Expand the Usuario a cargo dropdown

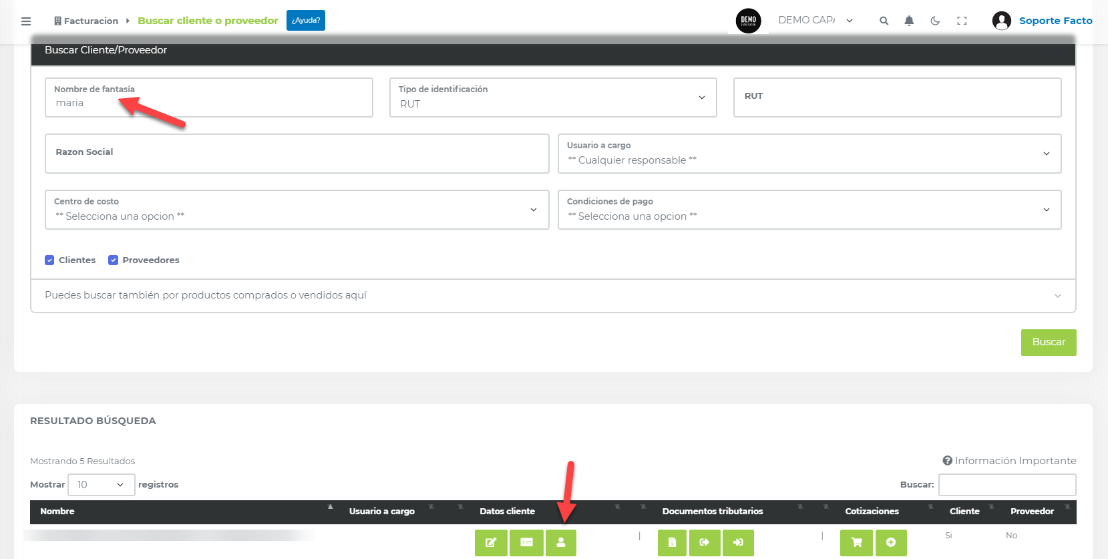point(809,154)
